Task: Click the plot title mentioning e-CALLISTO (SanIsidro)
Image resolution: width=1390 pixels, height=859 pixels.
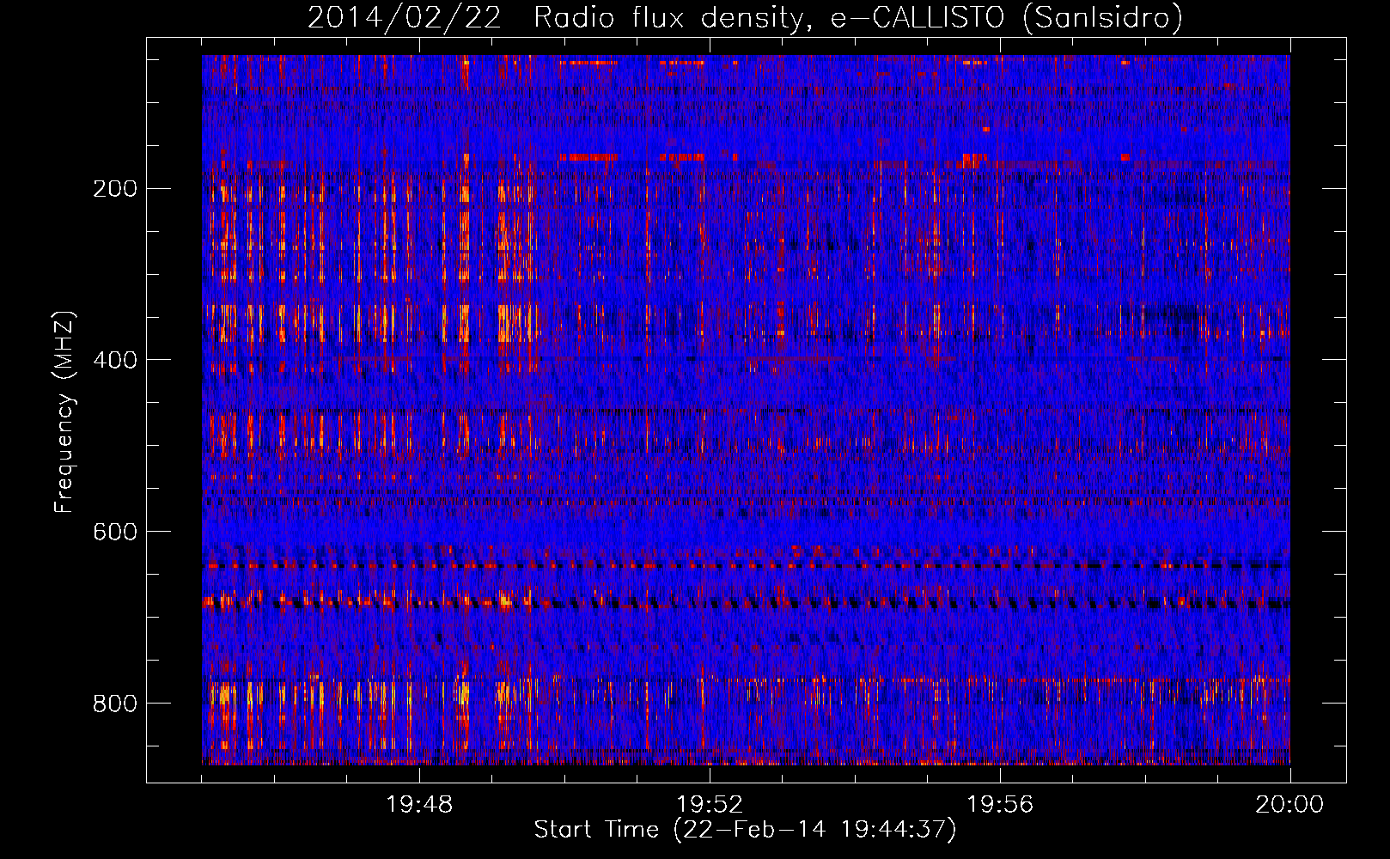Action: click(745, 17)
